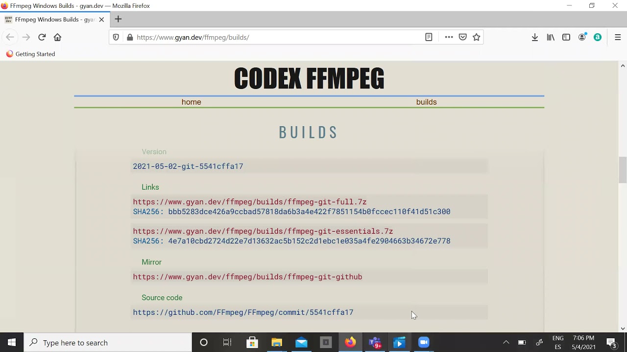This screenshot has height=352, width=627.
Task: Open File Explorer from the taskbar
Action: pos(277,343)
